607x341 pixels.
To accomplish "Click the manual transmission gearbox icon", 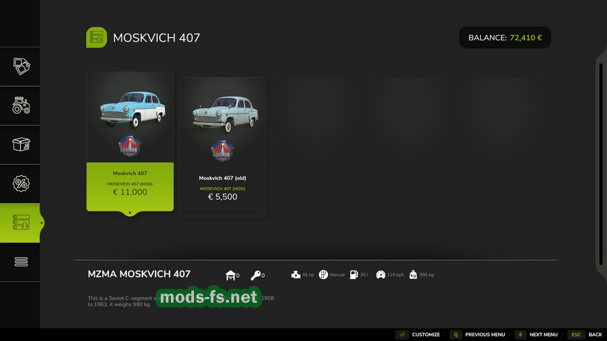I will click(323, 275).
